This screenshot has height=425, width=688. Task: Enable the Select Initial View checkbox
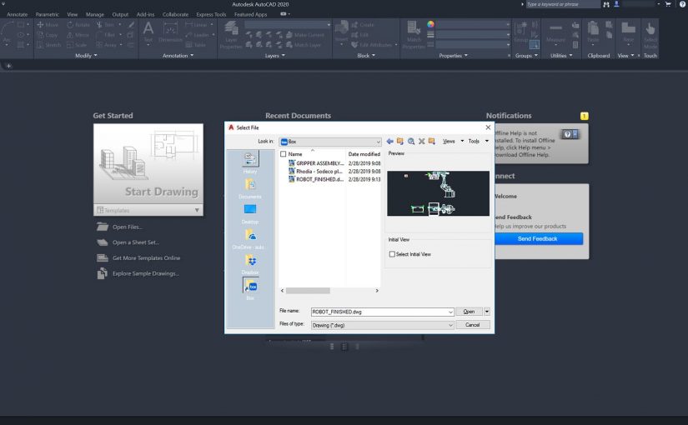point(392,254)
